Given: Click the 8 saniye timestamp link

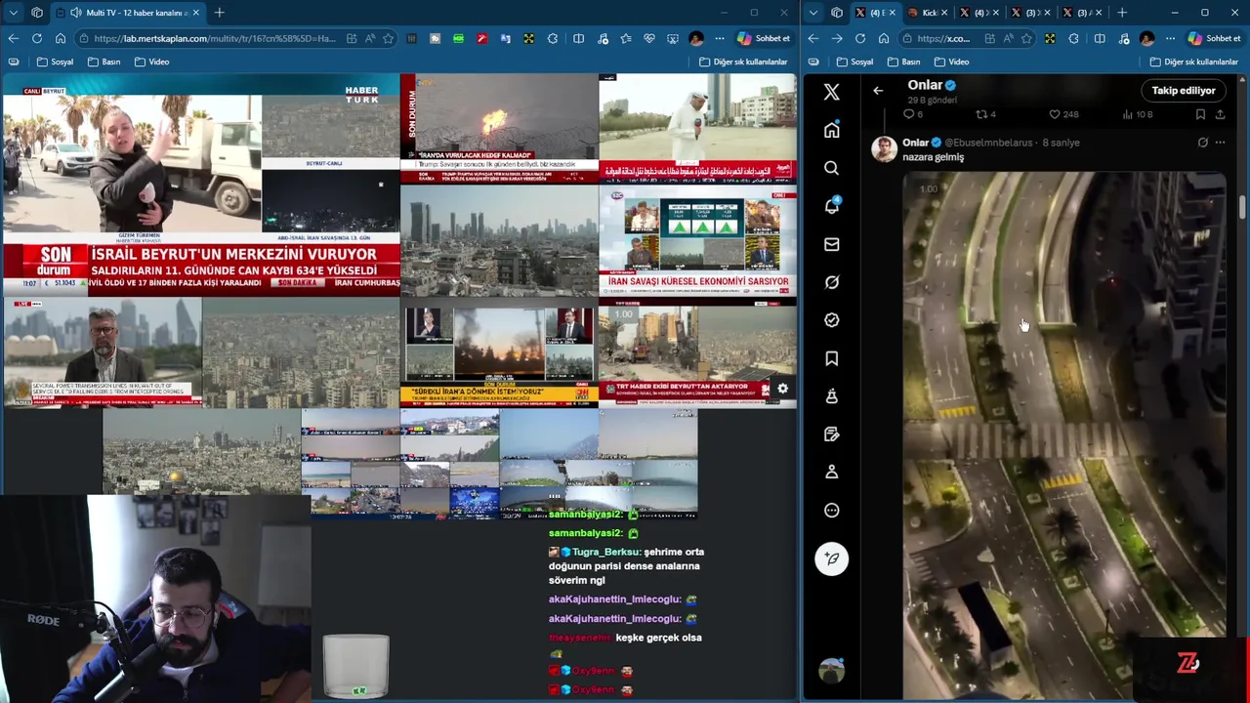Looking at the screenshot, I should pyautogui.click(x=1061, y=143).
